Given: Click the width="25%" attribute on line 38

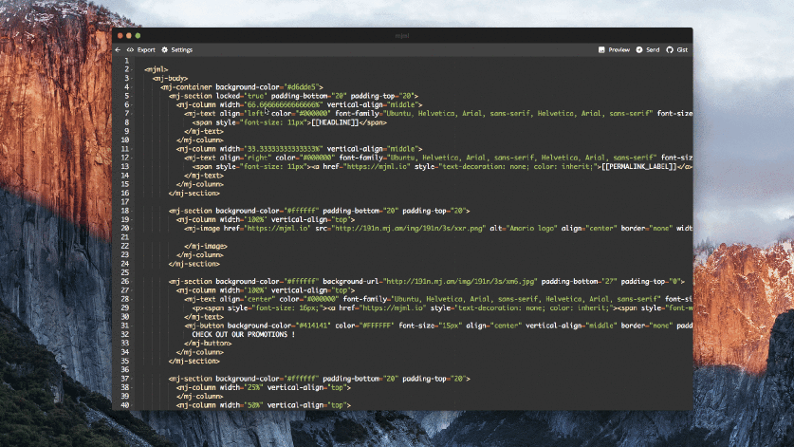Looking at the screenshot, I should point(243,388).
